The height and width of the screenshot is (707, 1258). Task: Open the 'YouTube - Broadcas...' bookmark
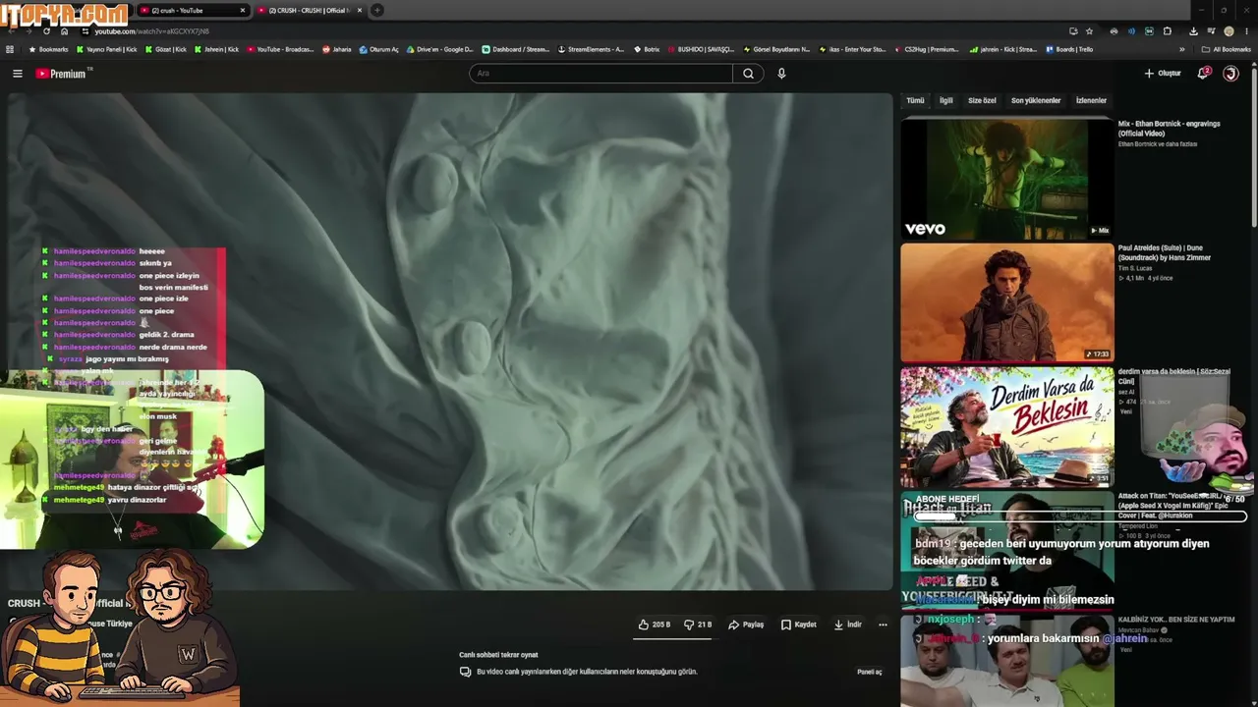point(280,49)
